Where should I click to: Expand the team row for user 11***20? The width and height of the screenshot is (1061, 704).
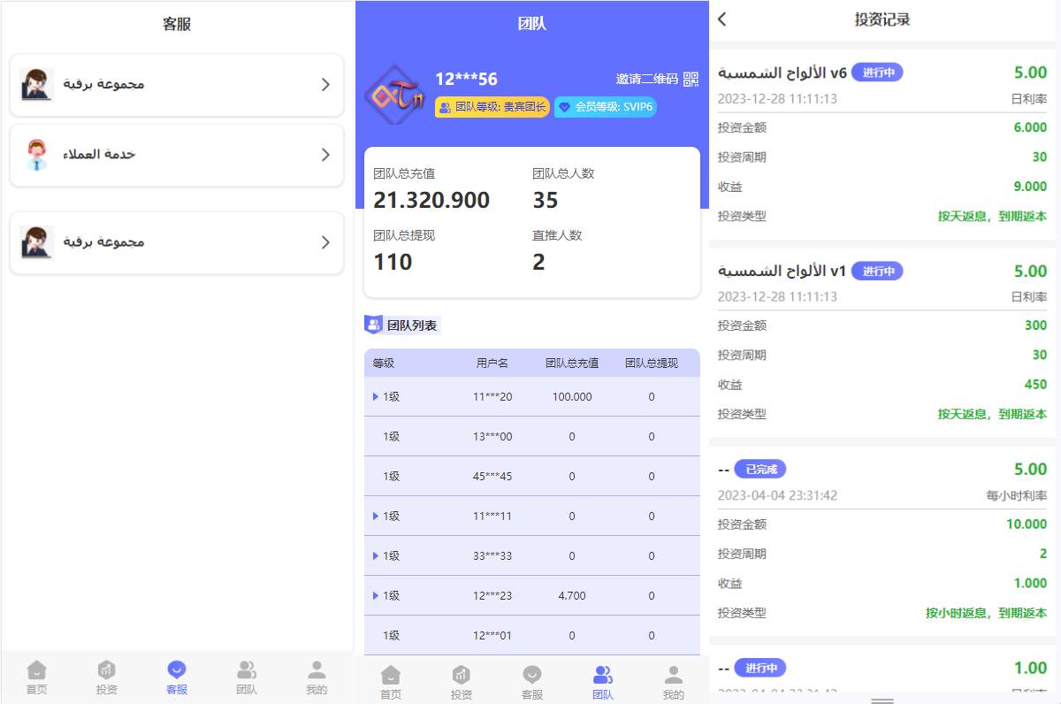(376, 397)
